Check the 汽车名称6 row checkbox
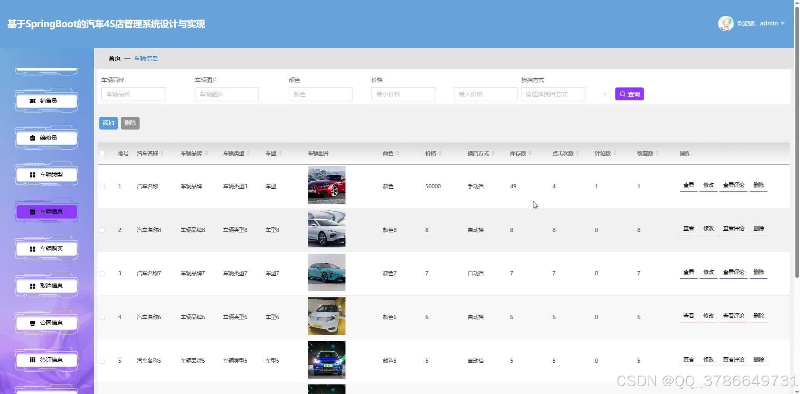Viewport: 800px width, 394px height. point(102,317)
